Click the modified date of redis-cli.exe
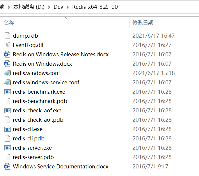 pos(152,129)
